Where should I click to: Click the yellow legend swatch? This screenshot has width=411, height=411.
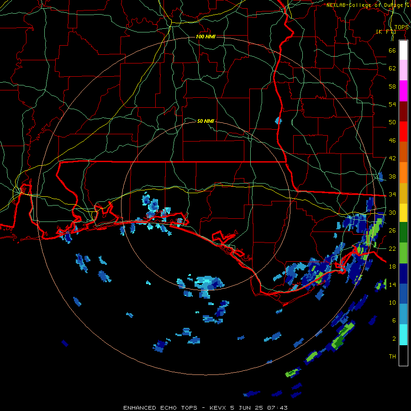point(403,213)
